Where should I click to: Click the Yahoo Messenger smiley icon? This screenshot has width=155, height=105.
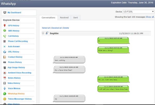coord(5,99)
